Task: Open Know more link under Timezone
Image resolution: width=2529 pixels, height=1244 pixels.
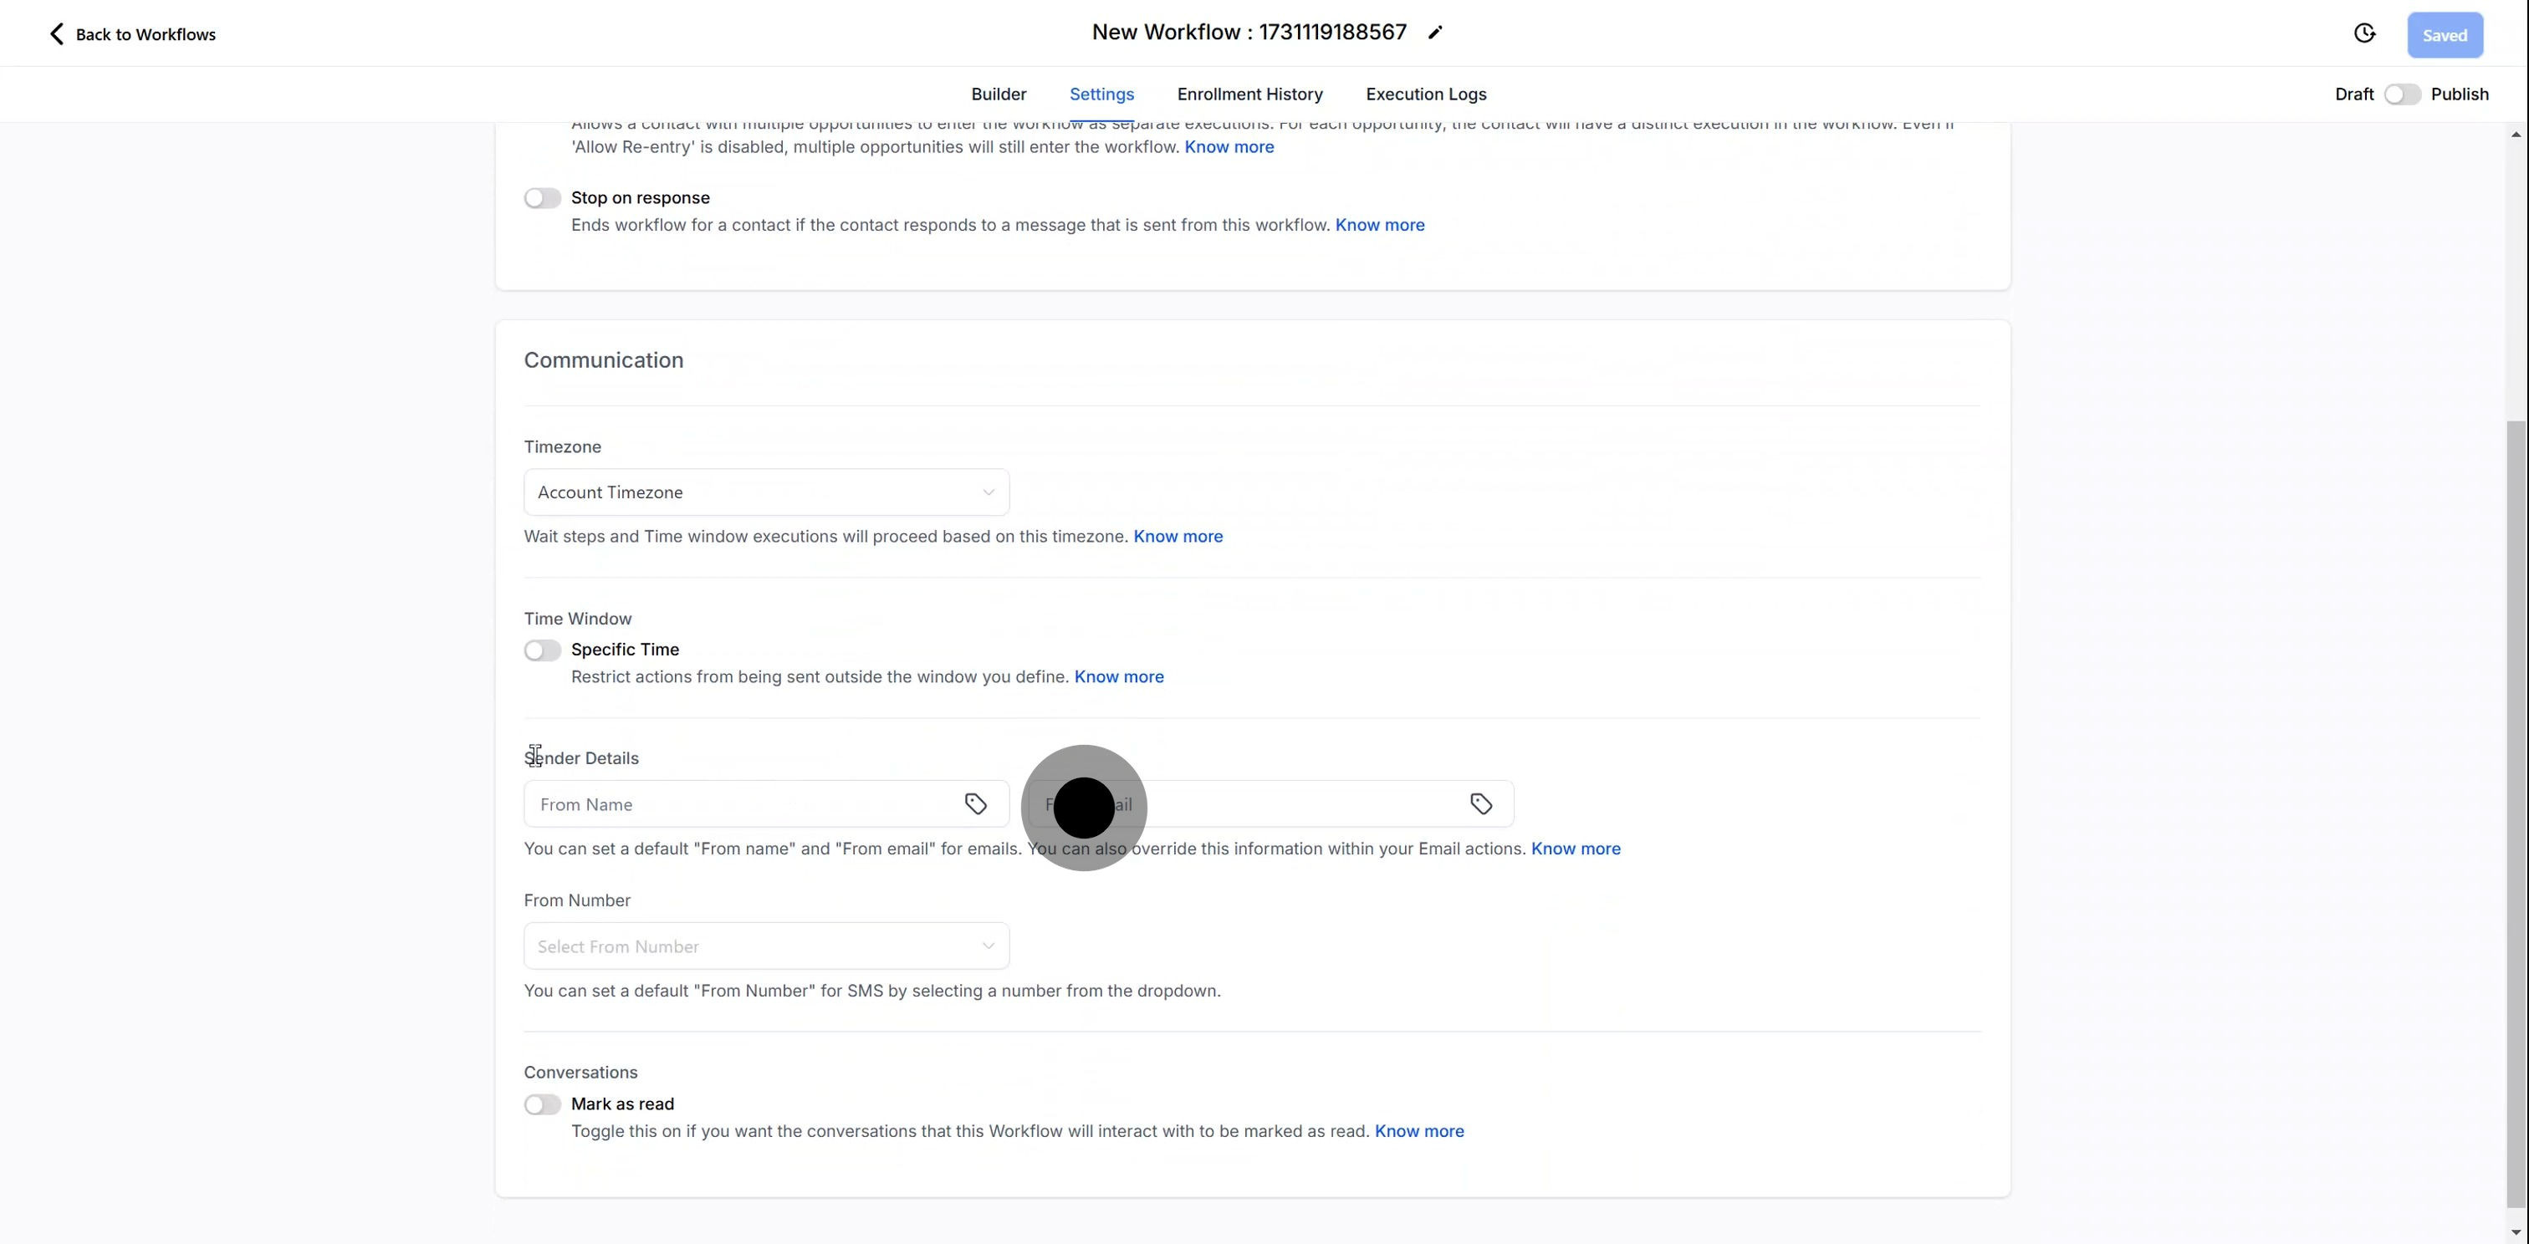Action: (1178, 537)
